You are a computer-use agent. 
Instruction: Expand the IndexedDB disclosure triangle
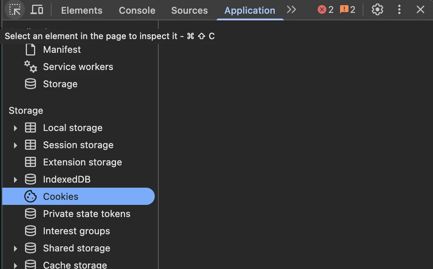click(x=16, y=179)
